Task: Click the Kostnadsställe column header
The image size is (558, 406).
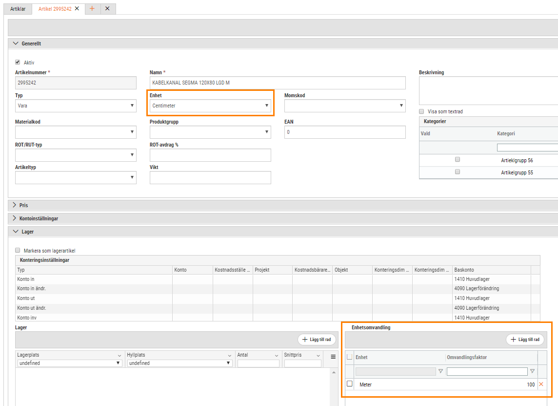Action: tap(233, 270)
